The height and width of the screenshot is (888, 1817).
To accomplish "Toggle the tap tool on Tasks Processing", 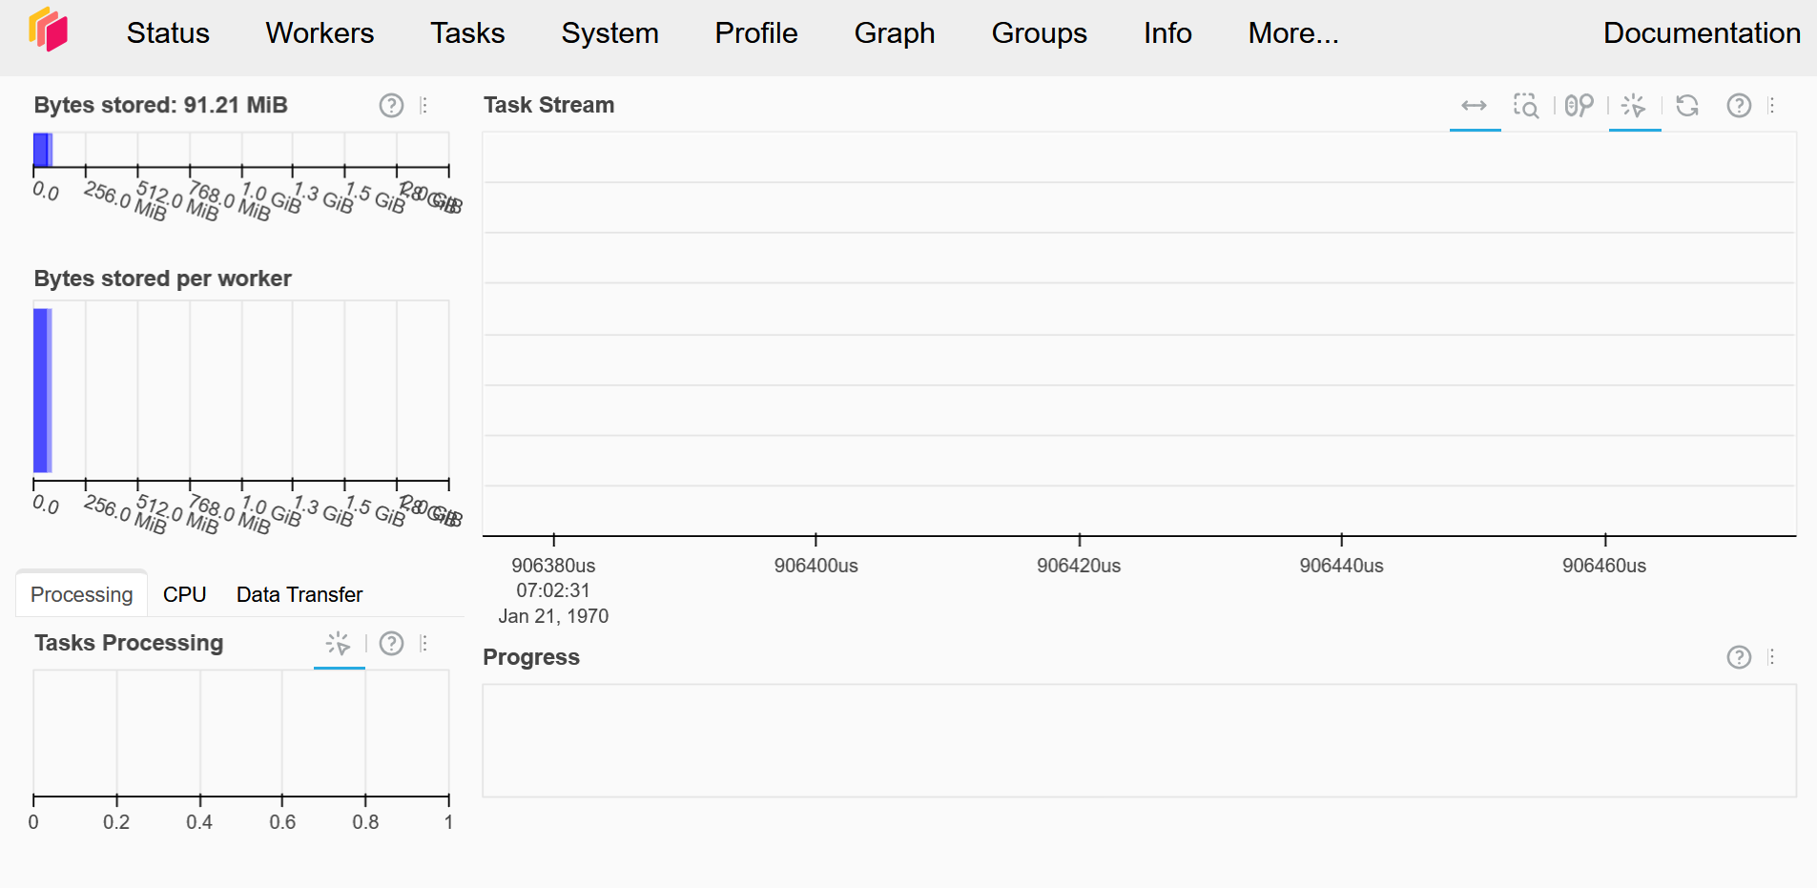I will (339, 643).
